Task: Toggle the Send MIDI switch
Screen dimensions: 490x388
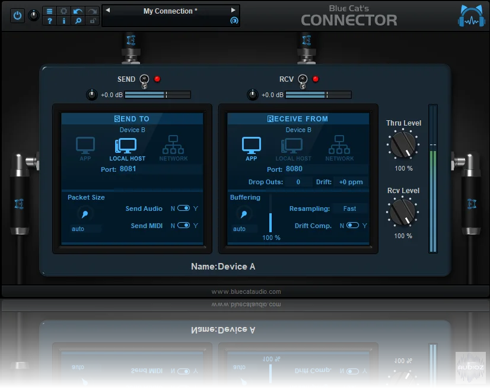Action: pyautogui.click(x=183, y=225)
